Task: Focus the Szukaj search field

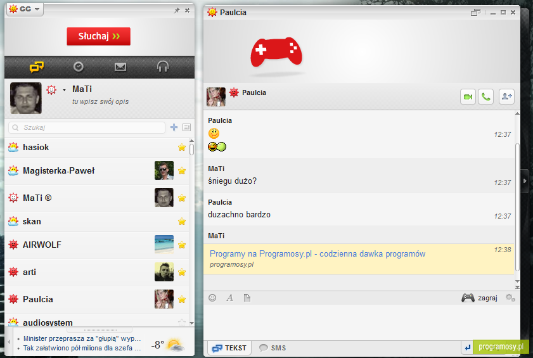Action: [87, 127]
